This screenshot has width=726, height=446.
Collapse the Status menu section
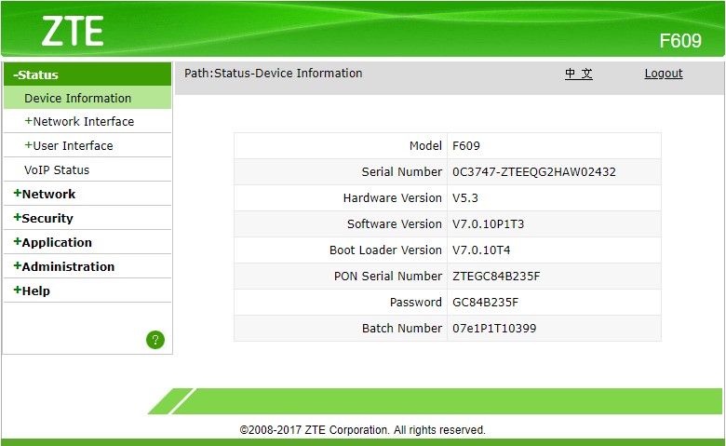87,74
